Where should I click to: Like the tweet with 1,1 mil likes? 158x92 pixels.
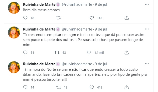[x=89, y=52]
